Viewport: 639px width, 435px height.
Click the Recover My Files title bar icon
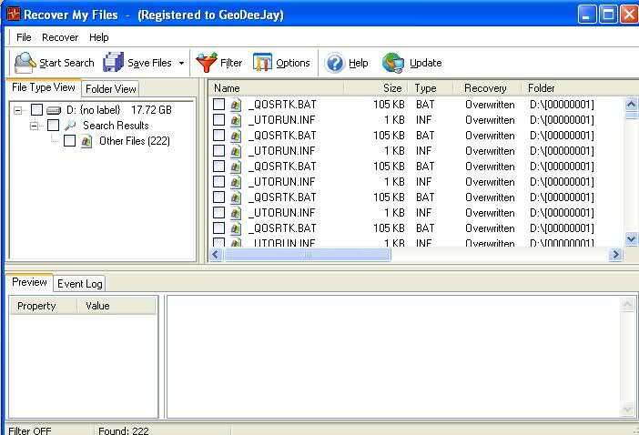[x=14, y=15]
